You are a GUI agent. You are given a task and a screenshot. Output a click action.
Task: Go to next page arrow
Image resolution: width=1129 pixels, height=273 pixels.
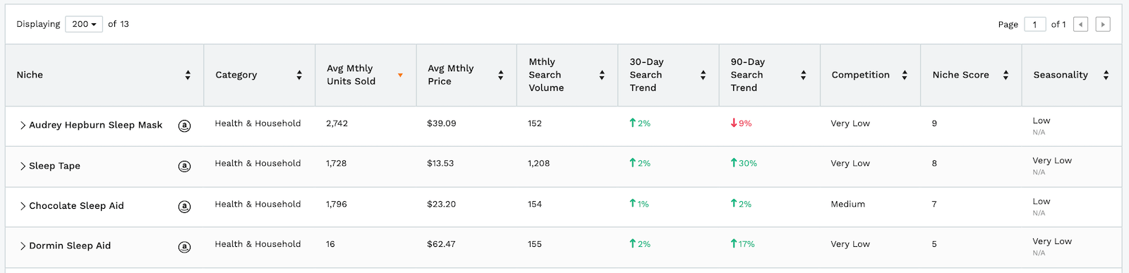point(1103,25)
